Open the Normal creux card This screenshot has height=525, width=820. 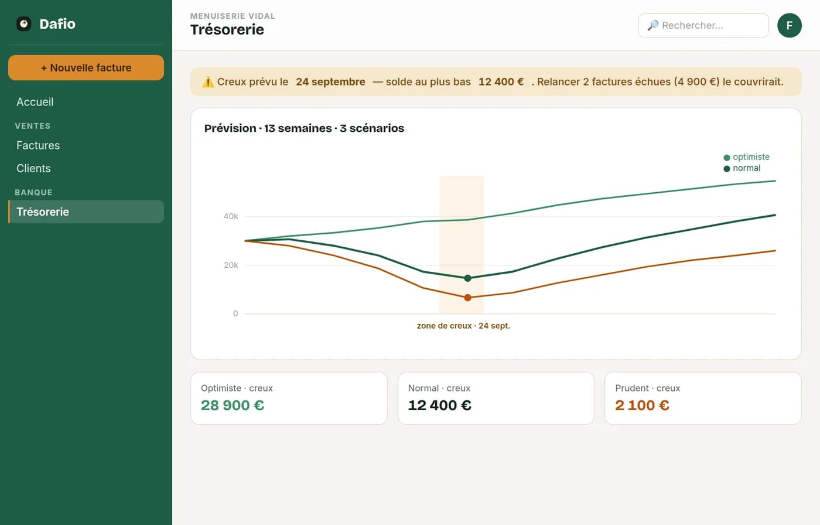pos(496,398)
